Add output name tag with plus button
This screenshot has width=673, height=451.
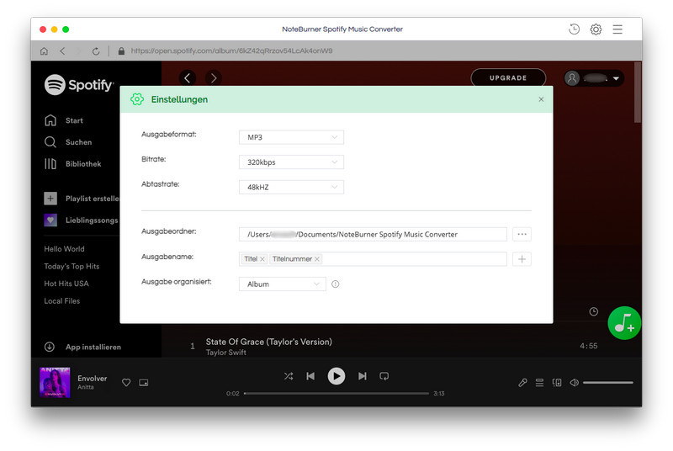click(x=522, y=259)
